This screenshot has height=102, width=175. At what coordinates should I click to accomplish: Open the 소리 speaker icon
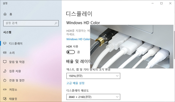5,53
